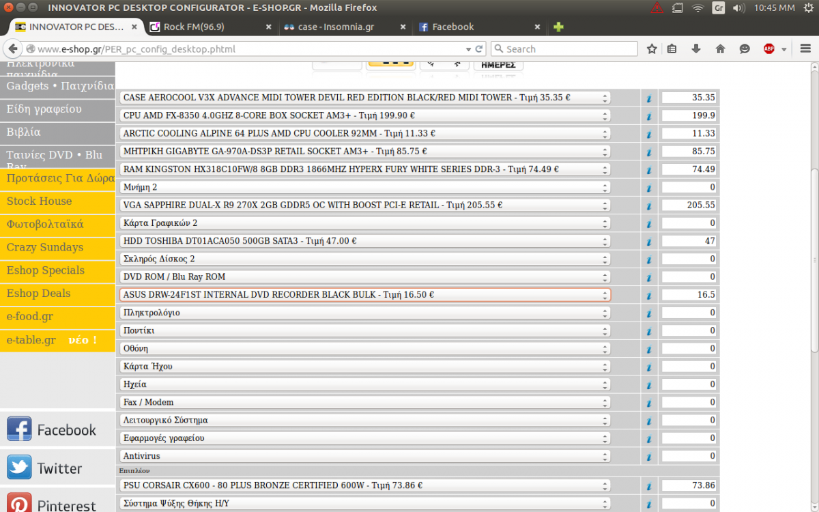Image resolution: width=819 pixels, height=512 pixels.
Task: Show bookmarks list icon in toolbar
Action: [x=672, y=49]
